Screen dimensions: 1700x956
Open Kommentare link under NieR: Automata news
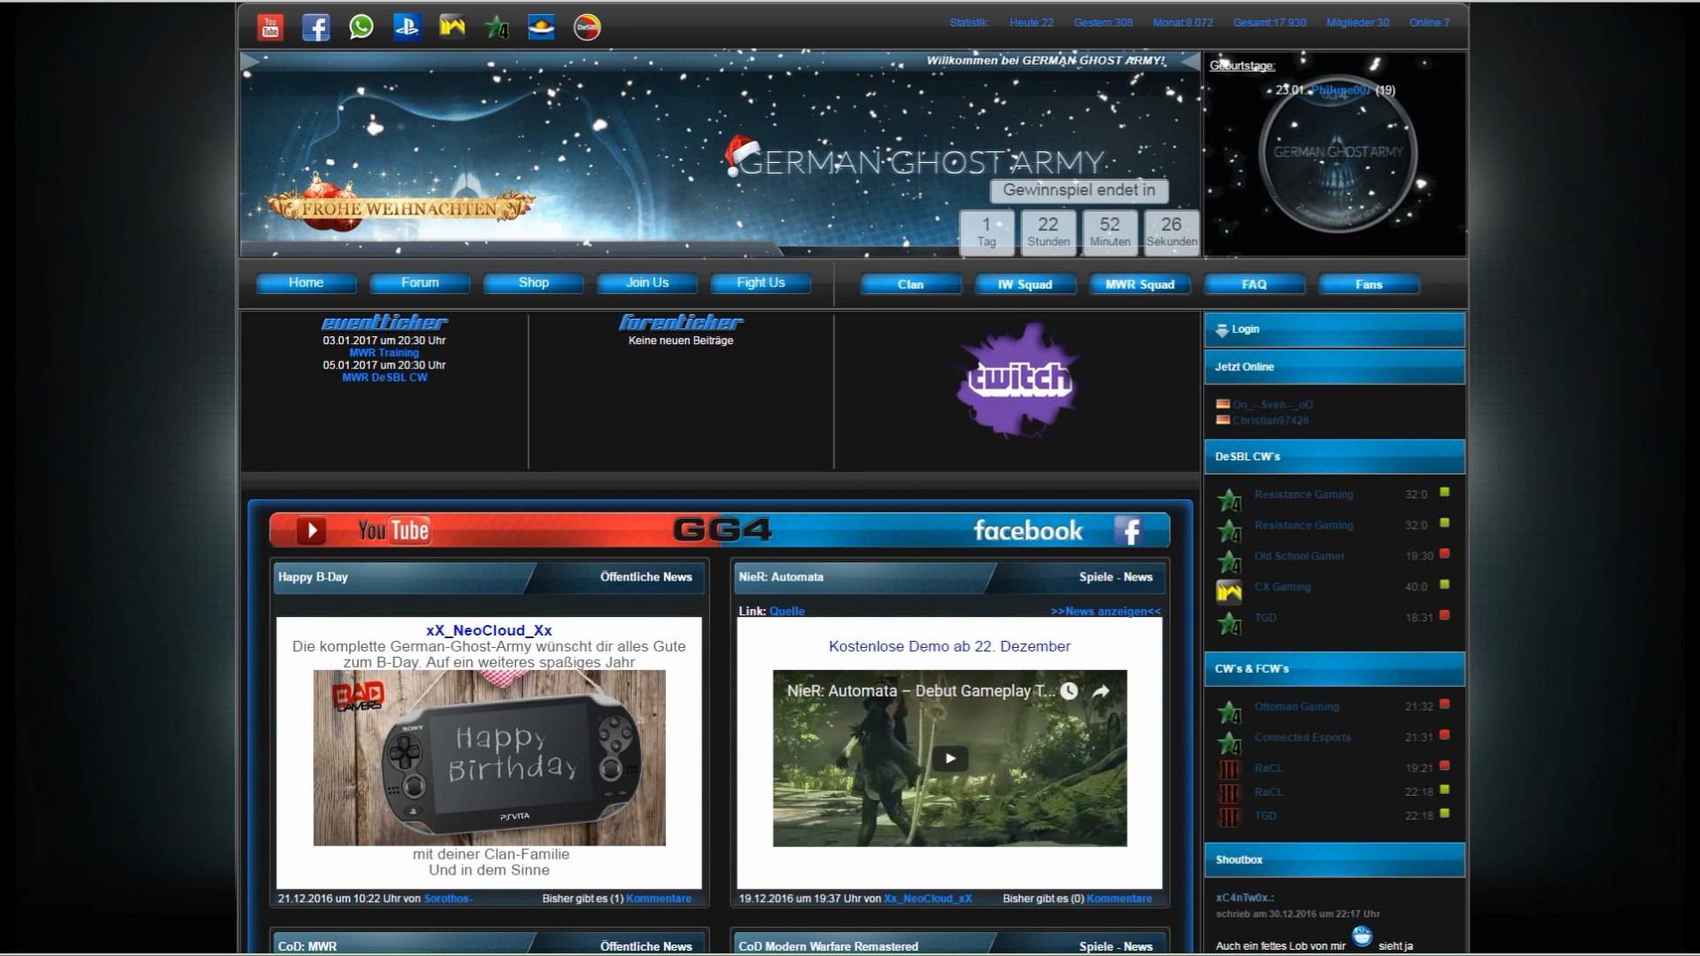coord(1119,898)
